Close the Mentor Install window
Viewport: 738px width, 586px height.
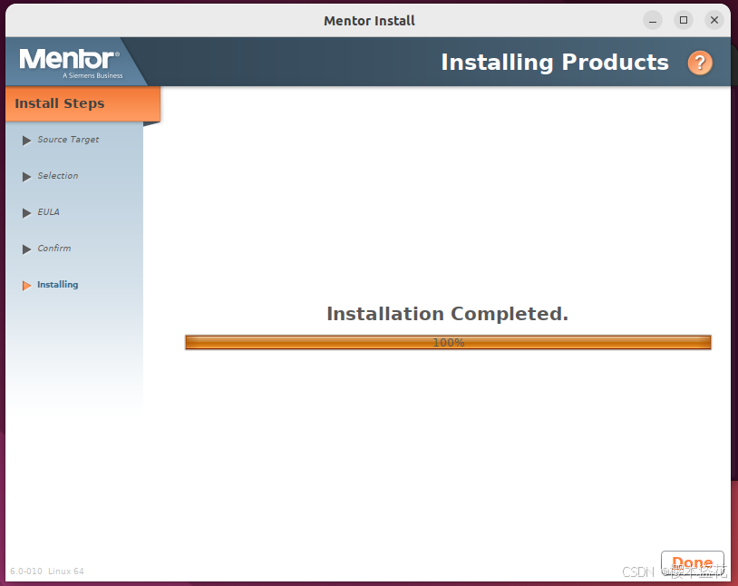[714, 20]
